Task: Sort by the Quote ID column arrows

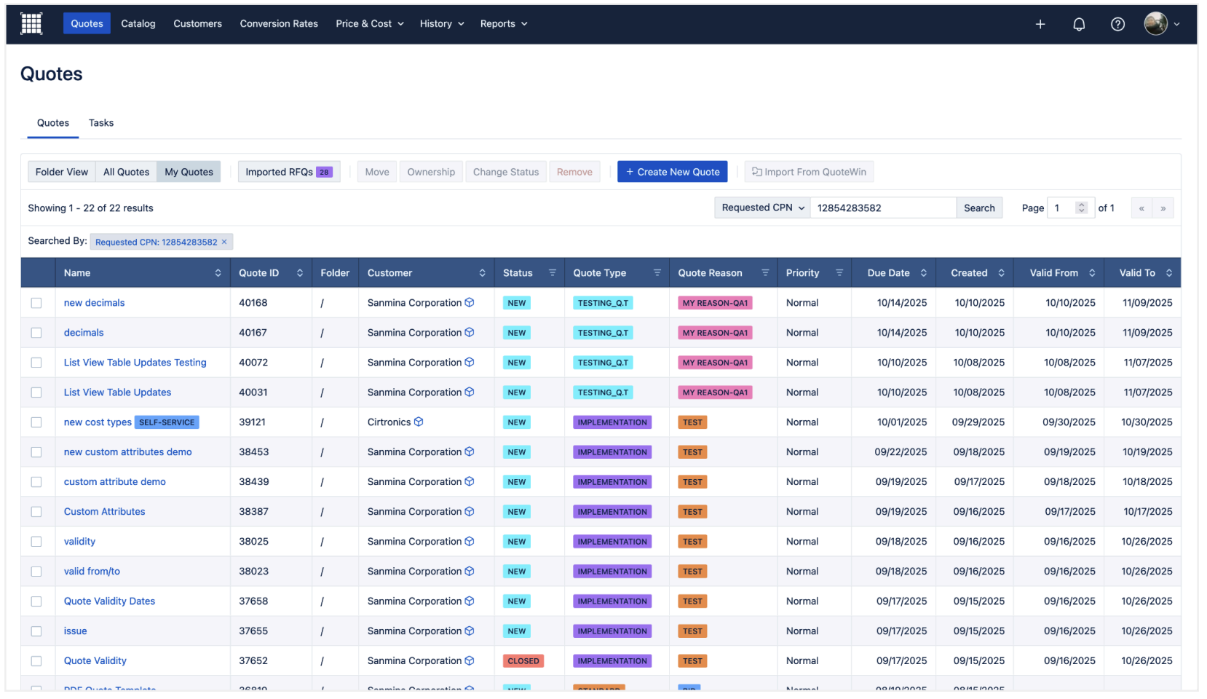Action: pyautogui.click(x=300, y=273)
